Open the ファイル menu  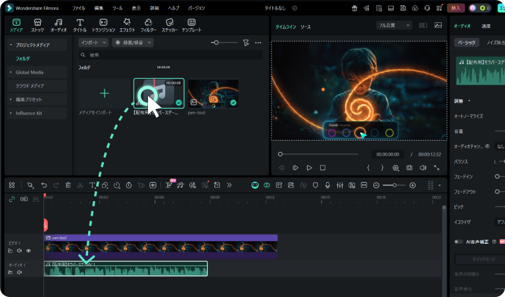tap(78, 8)
